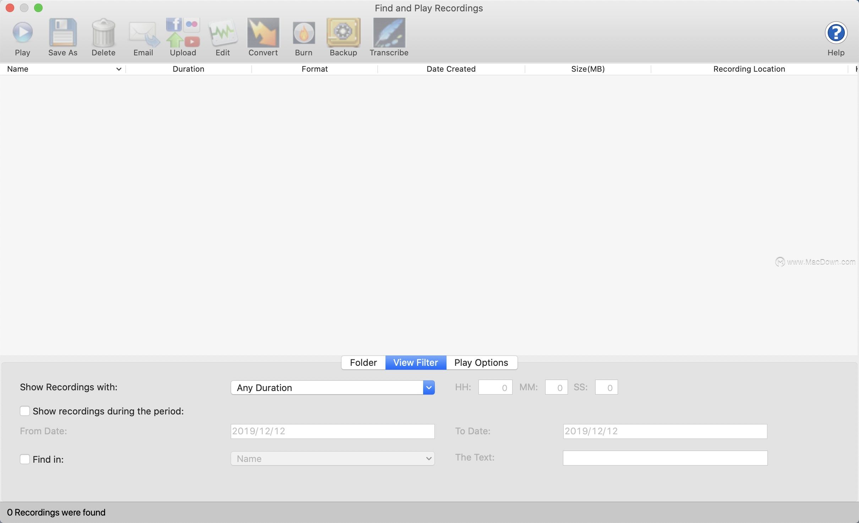Select the View Filter tab
Viewport: 859px width, 523px height.
(415, 362)
